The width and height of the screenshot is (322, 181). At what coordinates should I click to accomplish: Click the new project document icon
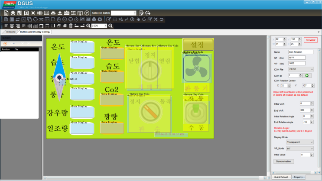coord(6,13)
